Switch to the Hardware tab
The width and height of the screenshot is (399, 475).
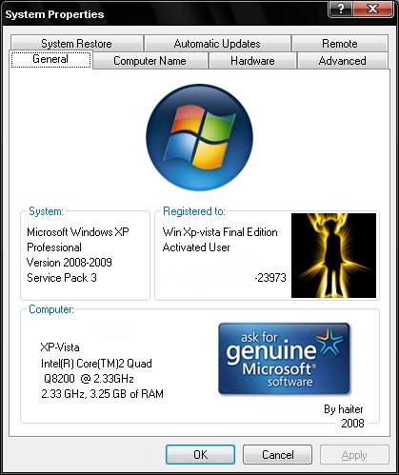click(252, 61)
